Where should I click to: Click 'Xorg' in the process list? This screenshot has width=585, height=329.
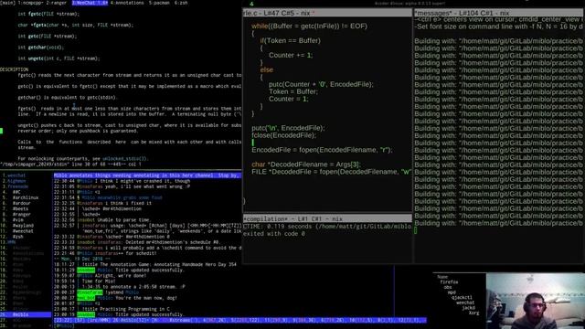pyautogui.click(x=473, y=313)
